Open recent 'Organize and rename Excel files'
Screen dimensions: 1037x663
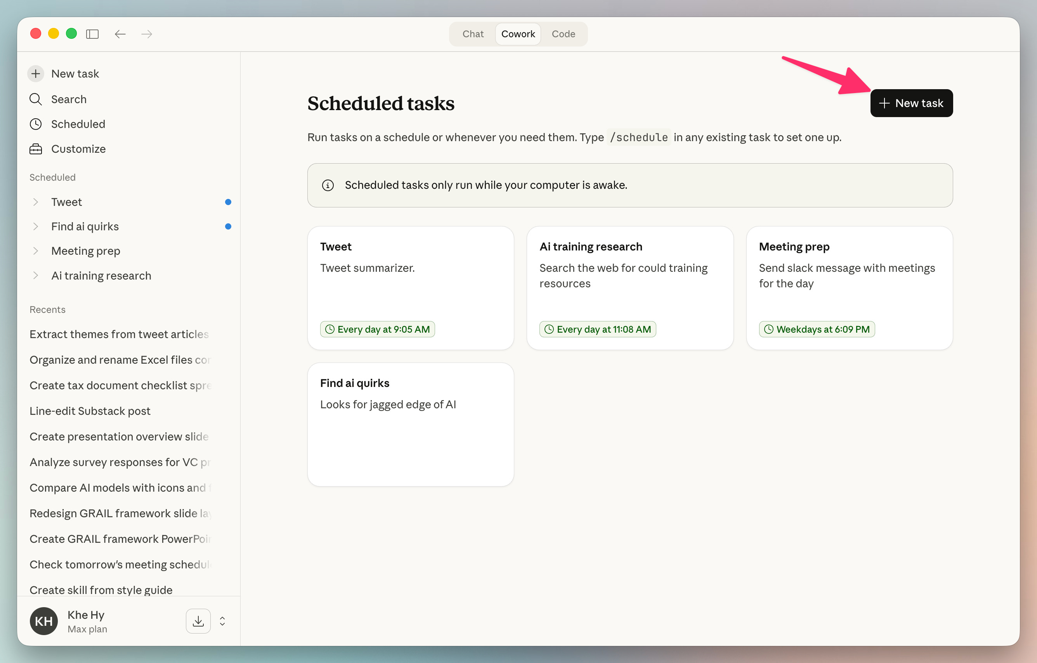click(x=120, y=359)
